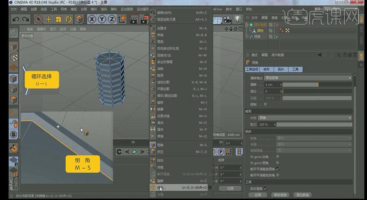Screen dimensions: 367x200
Task: Click the 偏移 1 cm value field
Action: pos(273,84)
